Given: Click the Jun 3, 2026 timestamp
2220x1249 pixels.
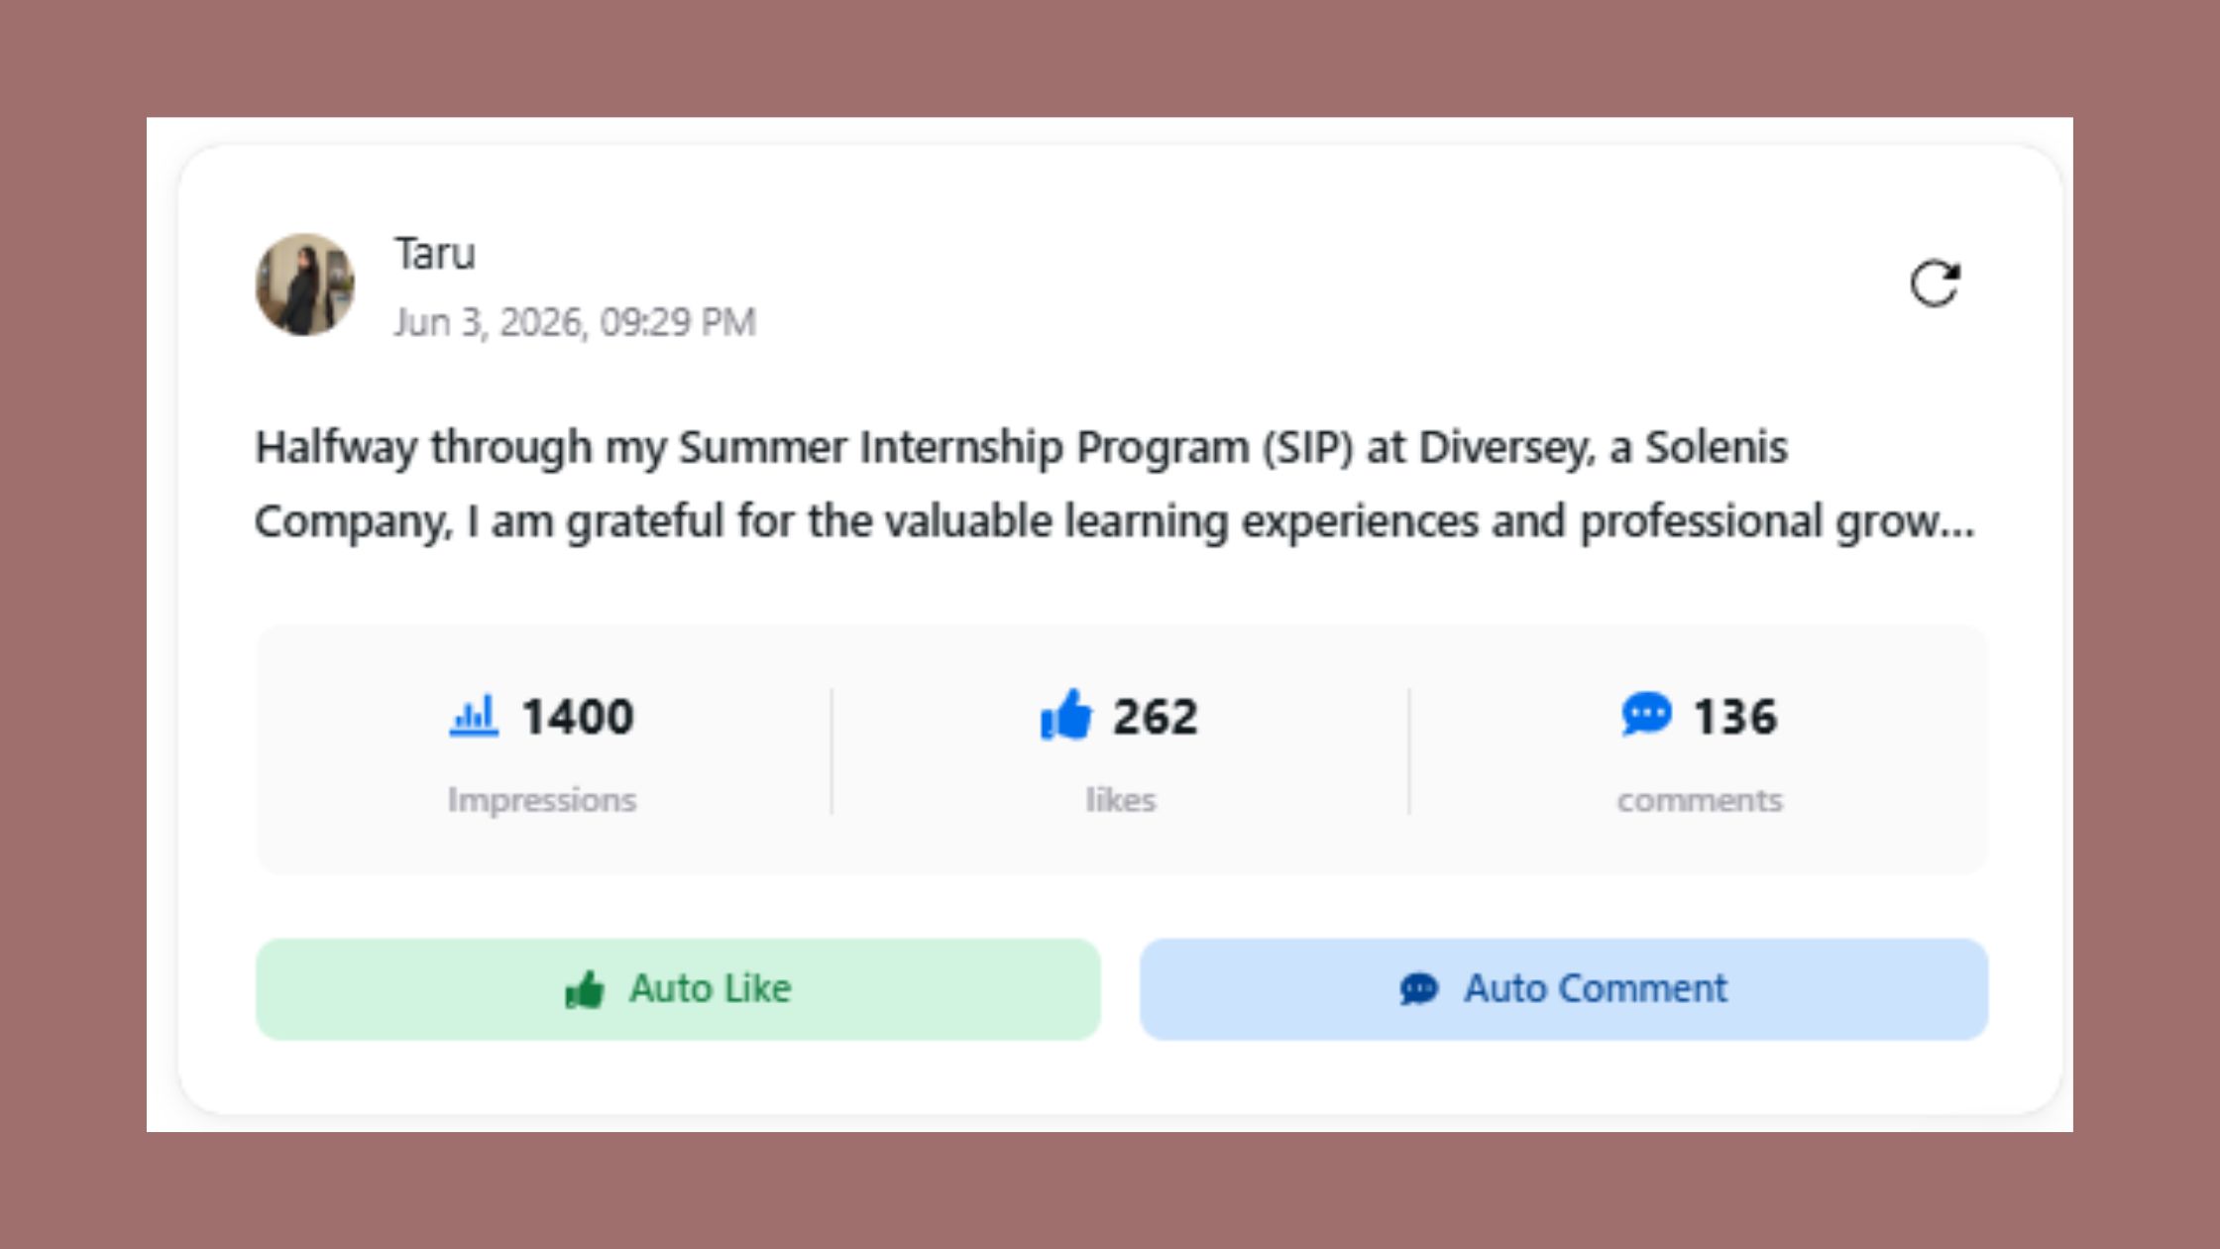Looking at the screenshot, I should 575,322.
